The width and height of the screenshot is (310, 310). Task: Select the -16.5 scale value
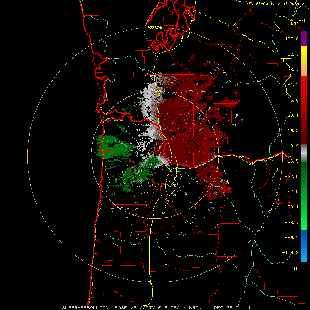click(x=292, y=161)
